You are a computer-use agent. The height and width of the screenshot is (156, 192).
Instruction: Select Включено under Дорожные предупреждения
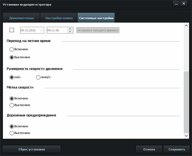click(12, 126)
